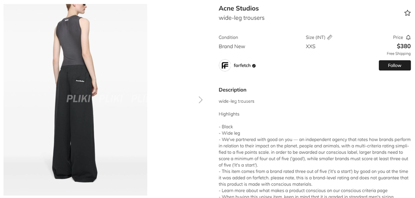Click the Condition label
The height and width of the screenshot is (198, 415).
228,37
